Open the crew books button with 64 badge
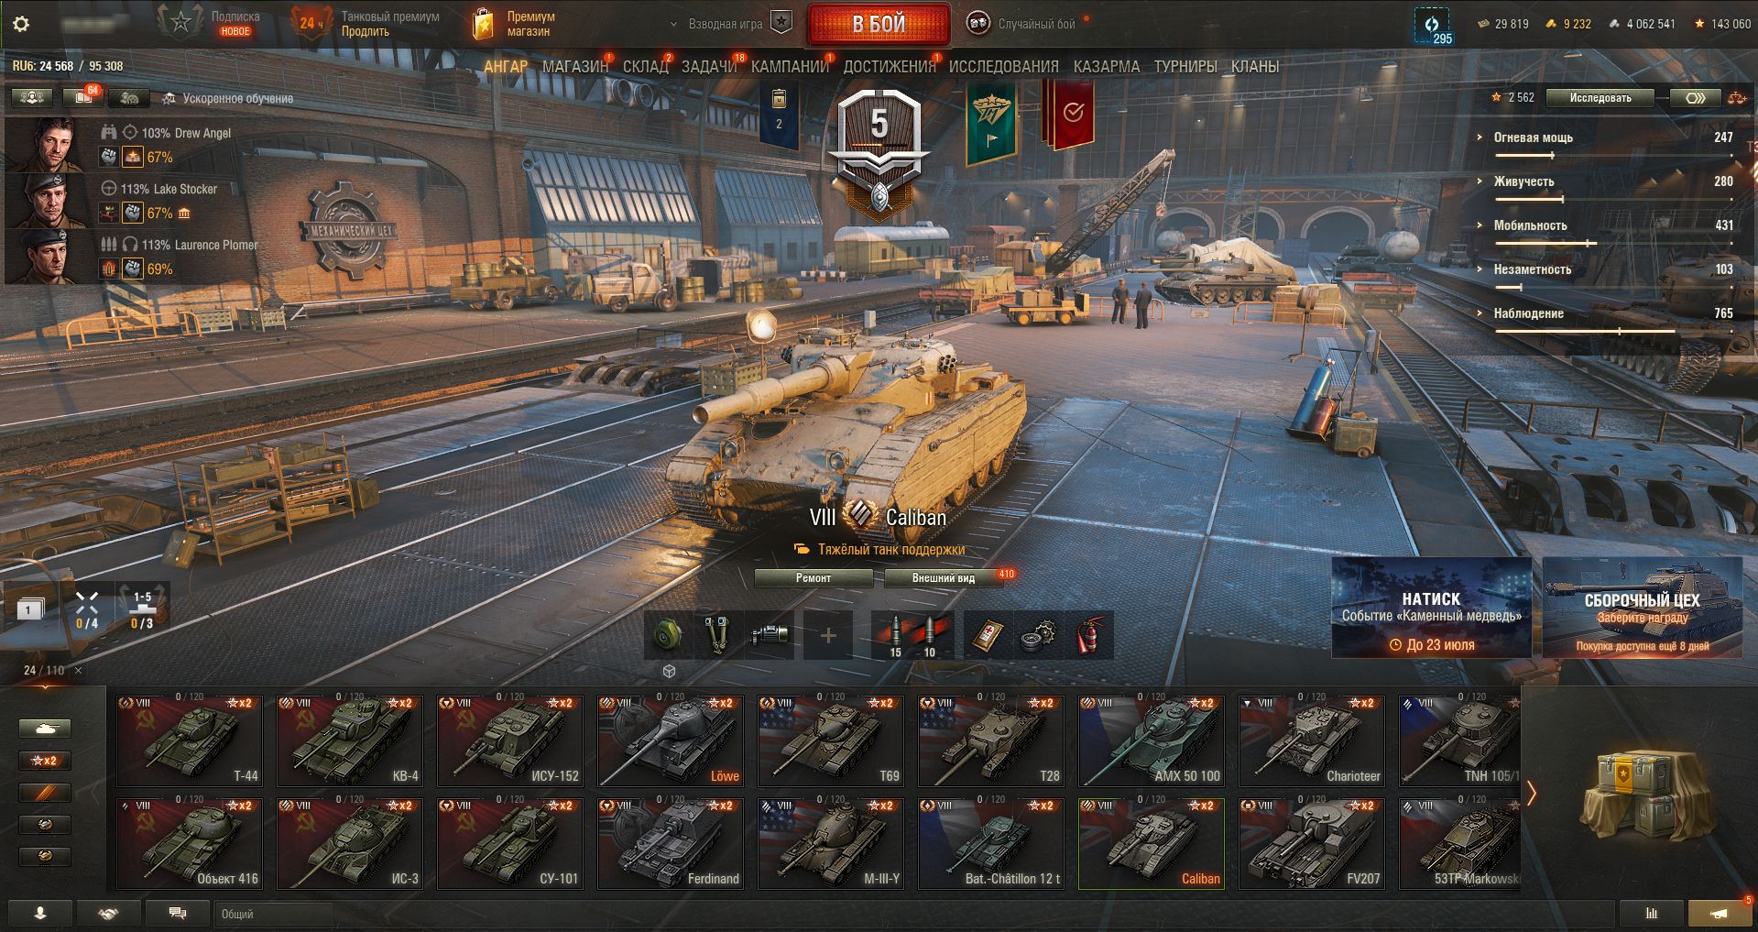The width and height of the screenshot is (1758, 932). (x=82, y=97)
